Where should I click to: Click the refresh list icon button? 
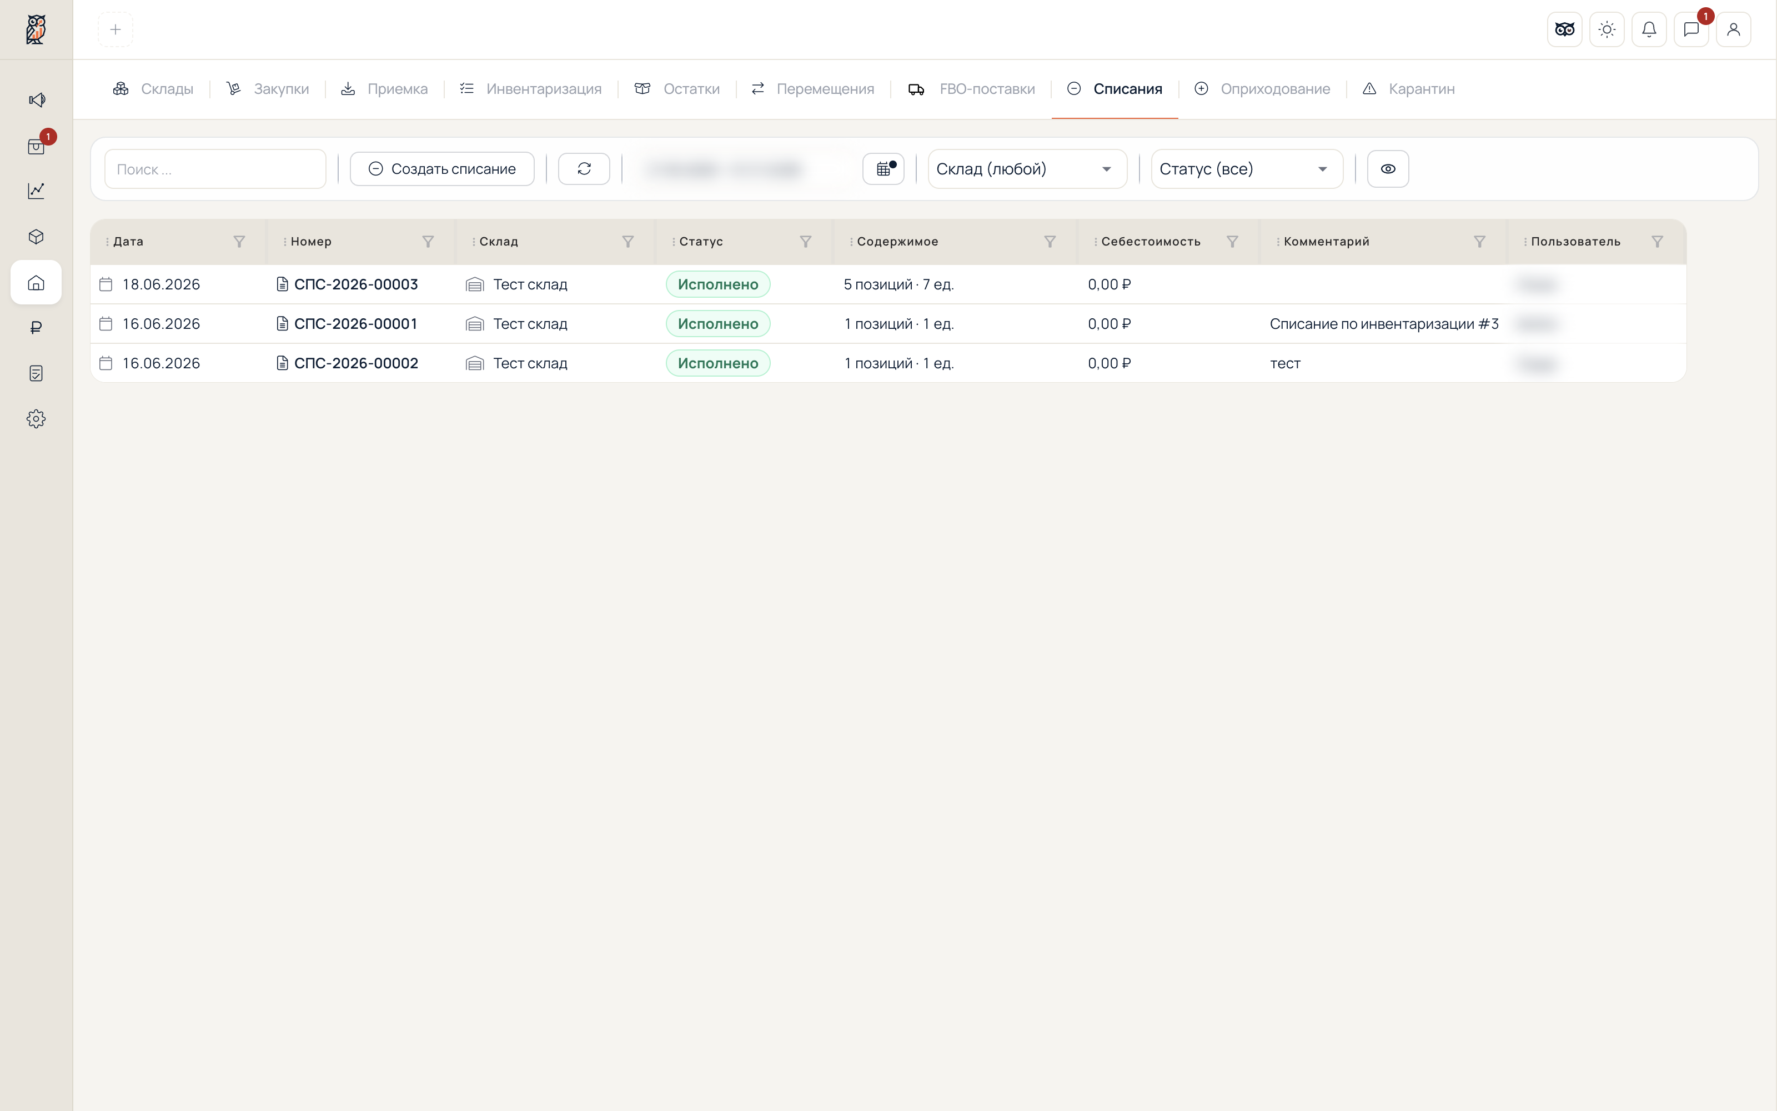pos(584,169)
